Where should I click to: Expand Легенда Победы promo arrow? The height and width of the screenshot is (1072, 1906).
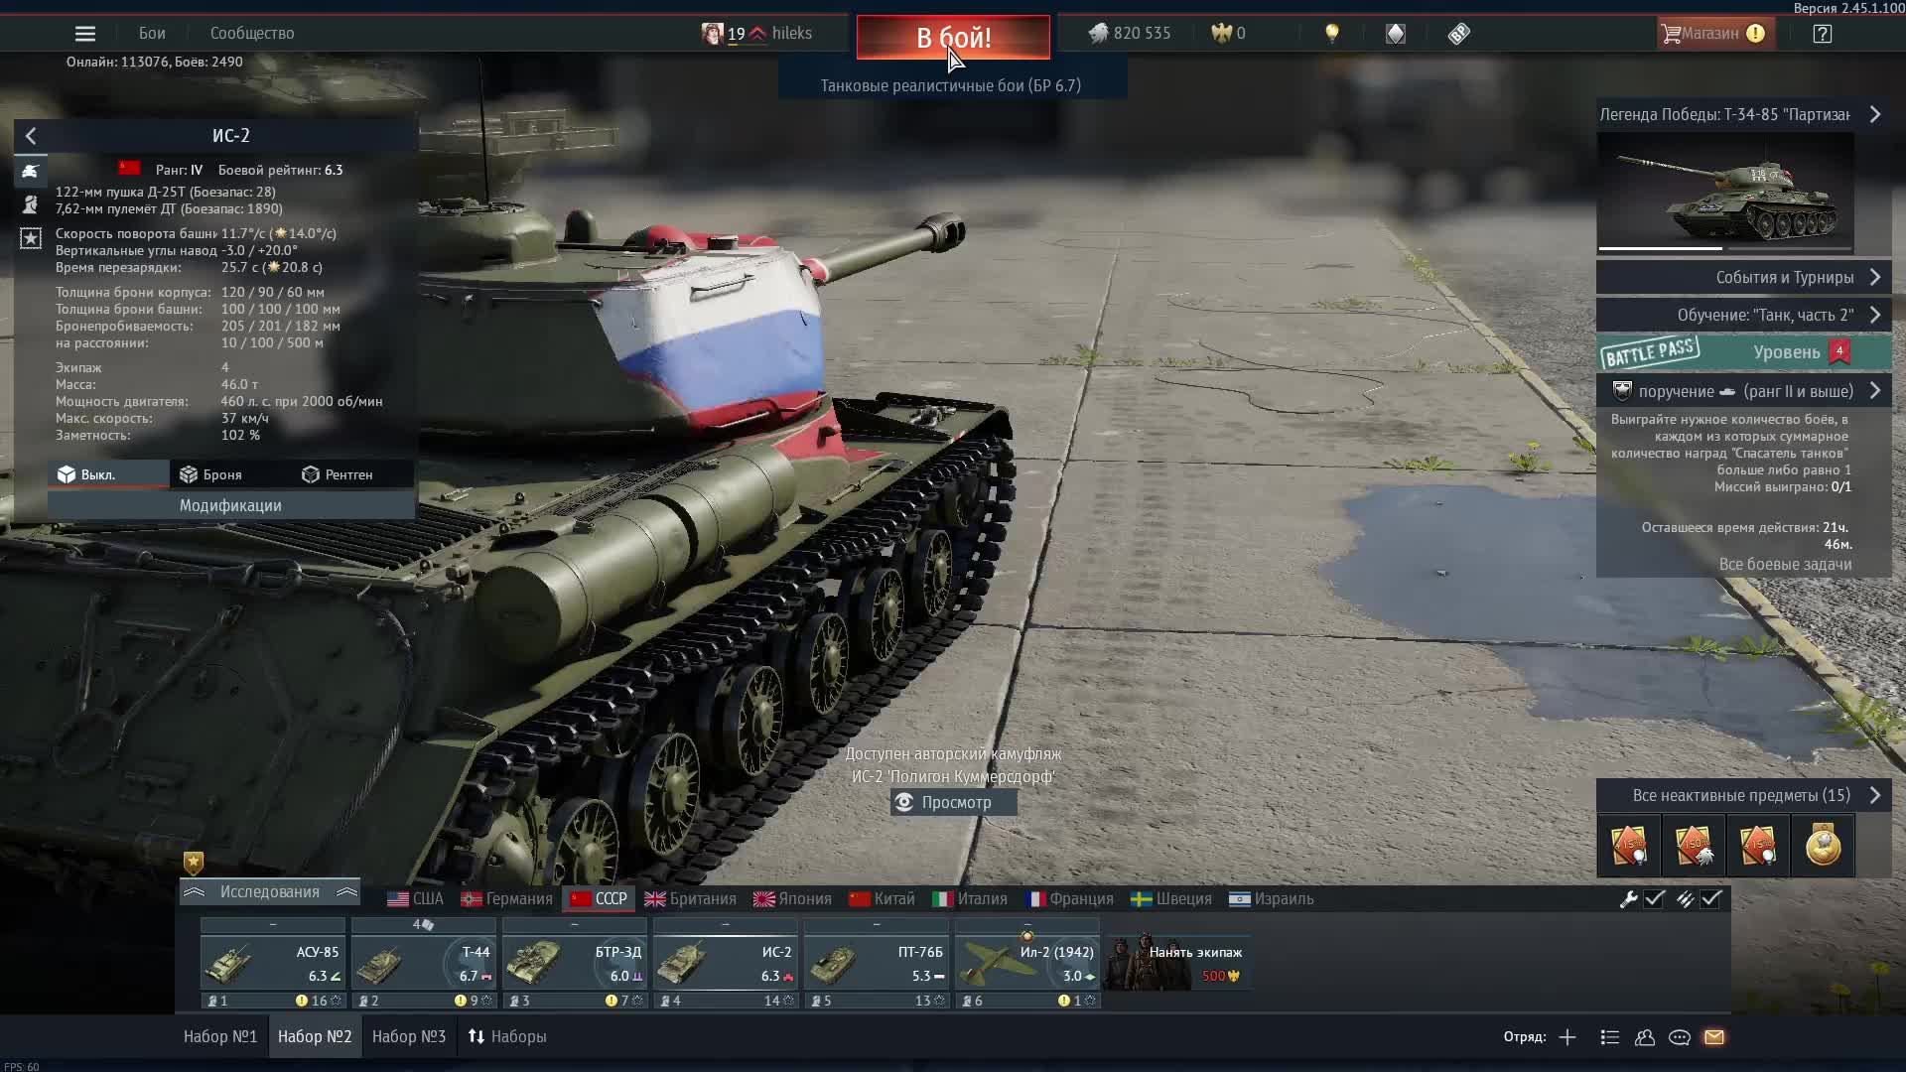[1875, 114]
